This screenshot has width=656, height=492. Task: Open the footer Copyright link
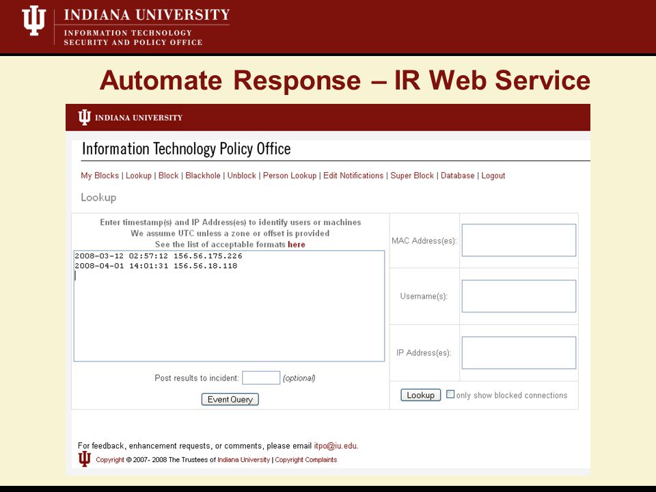[110, 460]
